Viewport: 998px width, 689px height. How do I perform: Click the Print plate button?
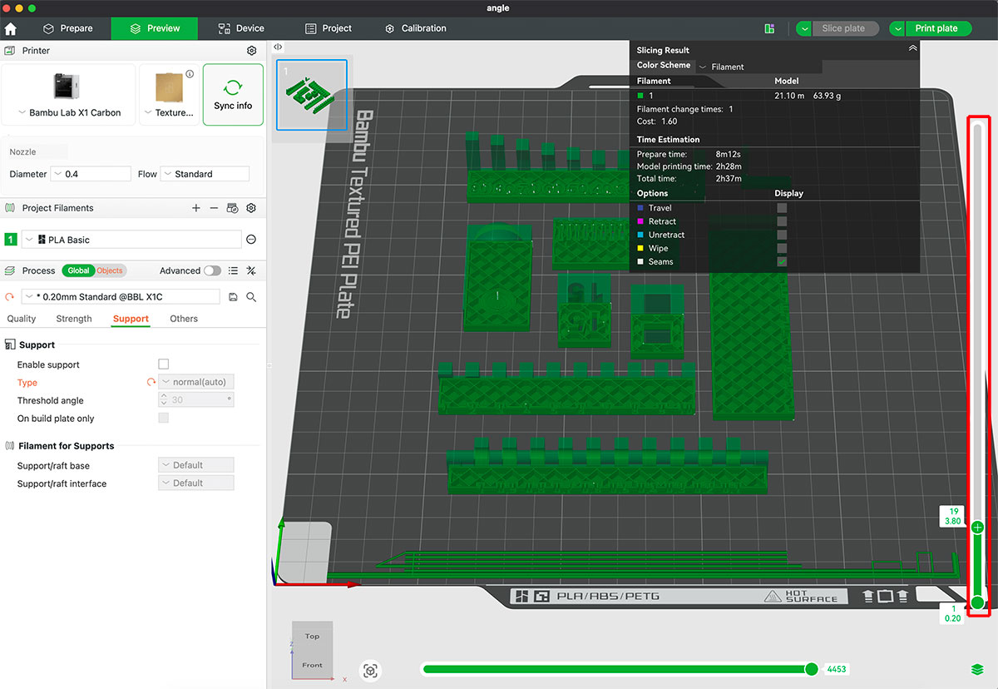[x=936, y=28]
